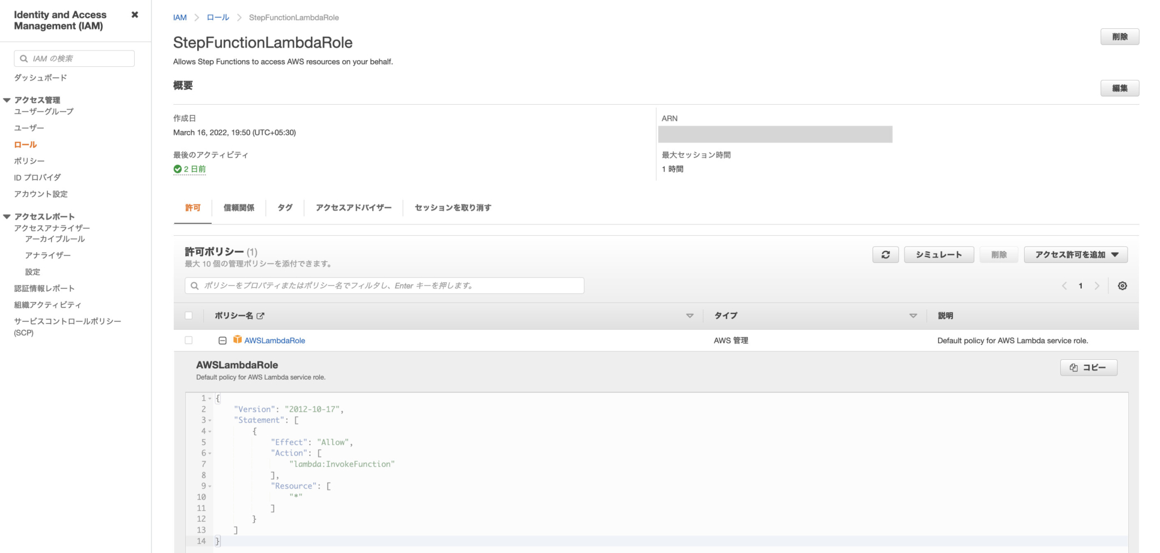
Task: Click the policy filter input field
Action: tap(384, 286)
